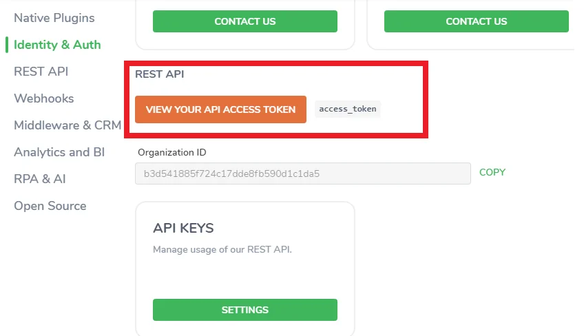Open the Open Source sidebar item
This screenshot has width=584, height=336.
click(50, 206)
